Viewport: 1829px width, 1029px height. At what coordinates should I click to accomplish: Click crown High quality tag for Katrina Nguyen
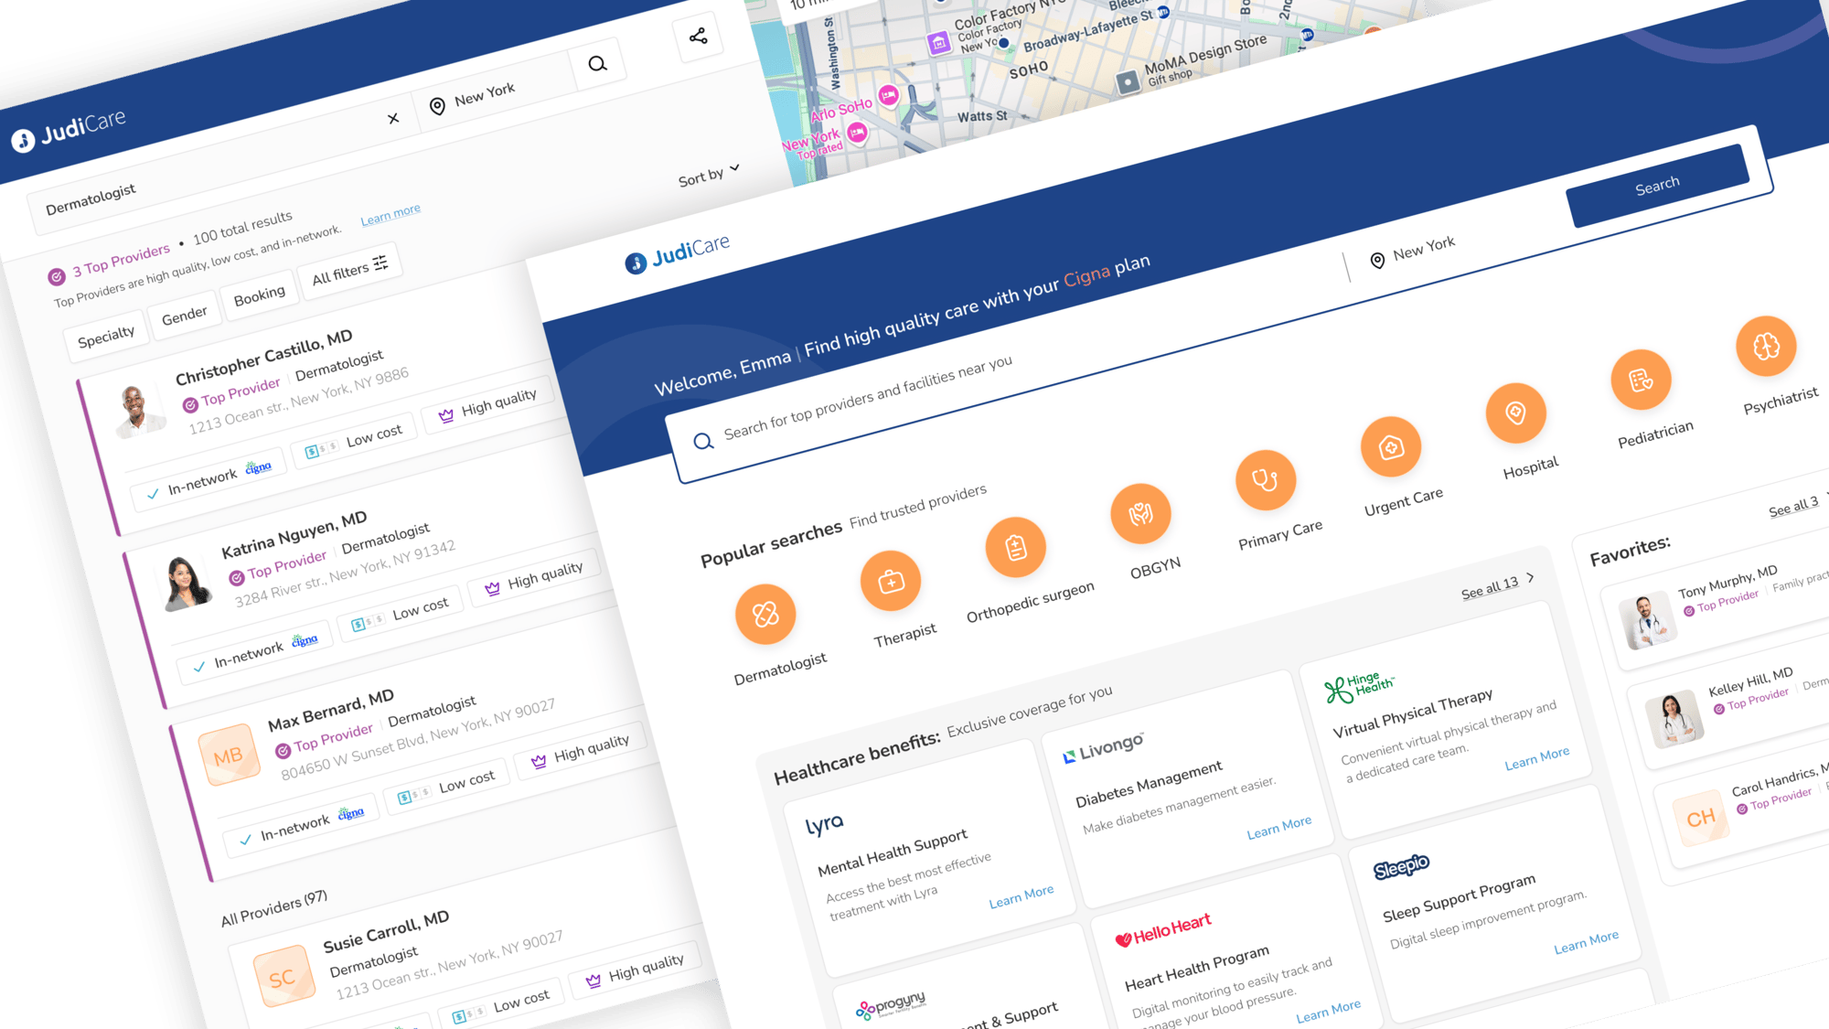[x=534, y=578]
